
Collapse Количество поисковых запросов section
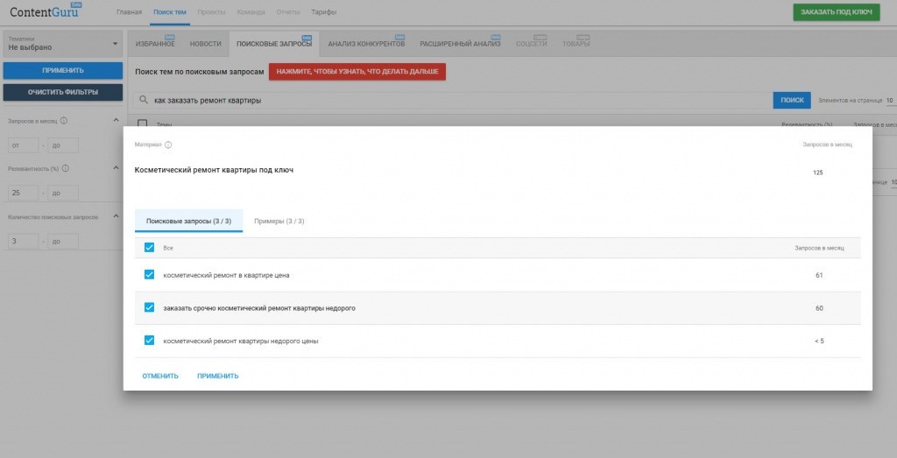pyautogui.click(x=116, y=216)
